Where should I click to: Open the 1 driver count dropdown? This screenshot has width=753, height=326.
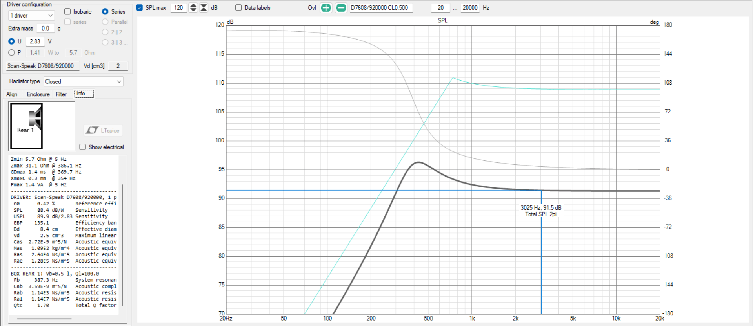(x=31, y=16)
